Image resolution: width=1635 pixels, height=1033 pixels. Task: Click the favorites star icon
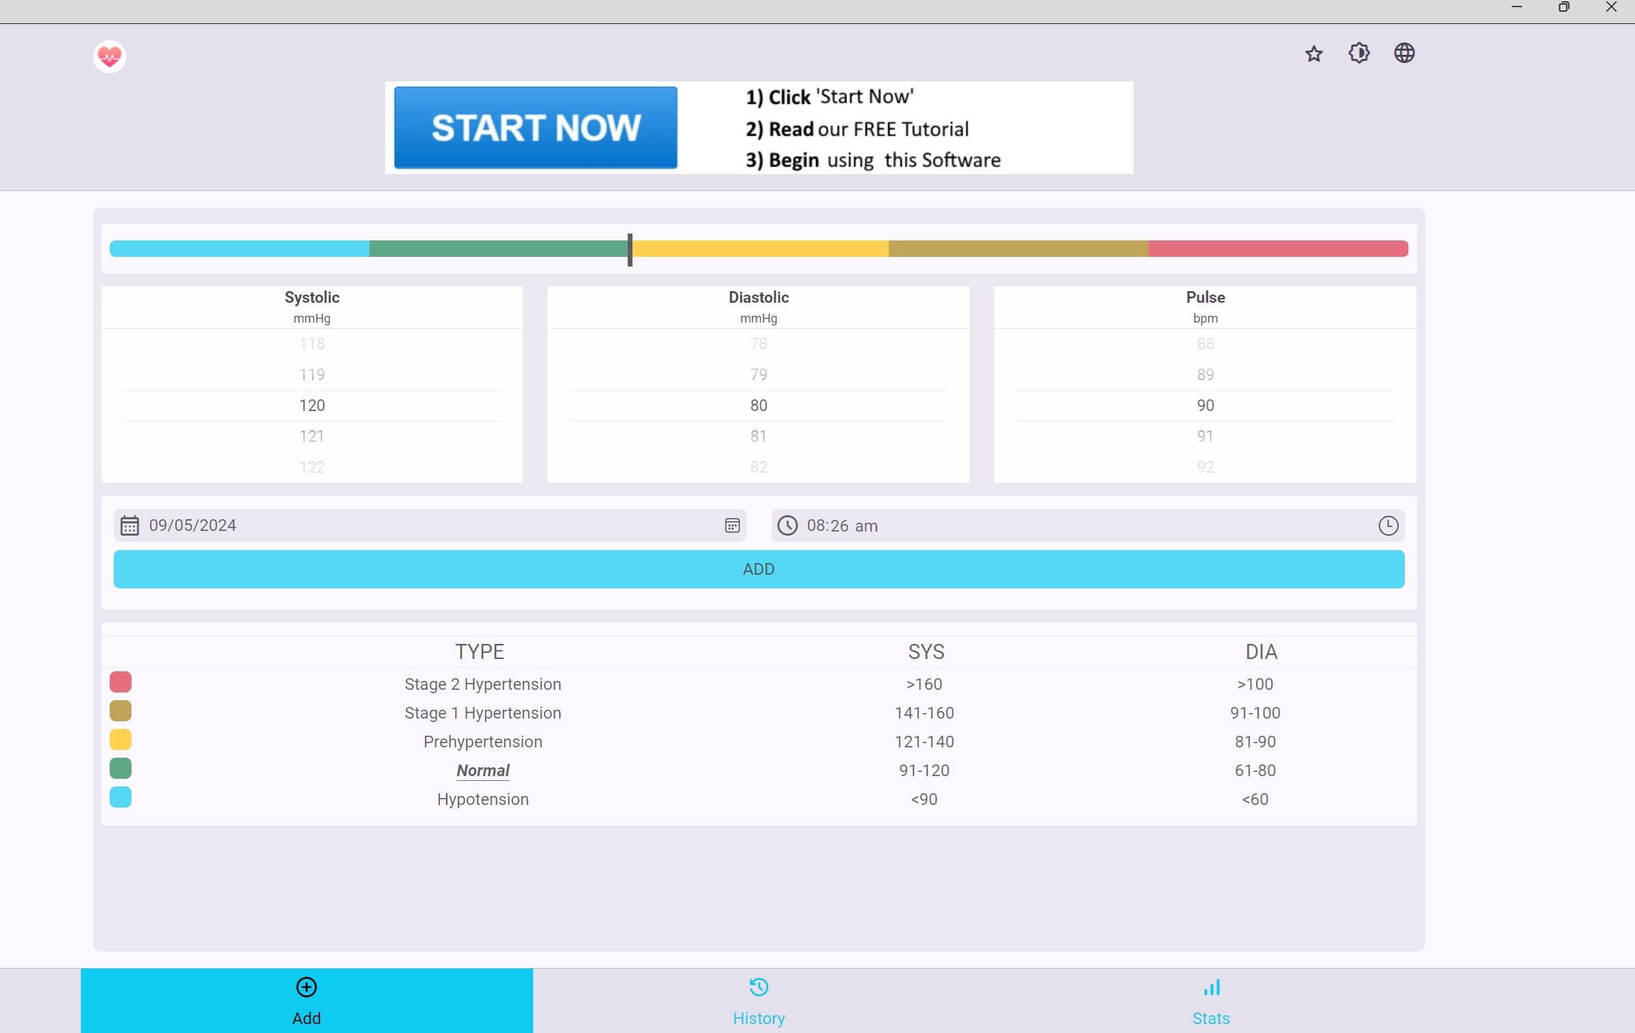click(x=1314, y=53)
